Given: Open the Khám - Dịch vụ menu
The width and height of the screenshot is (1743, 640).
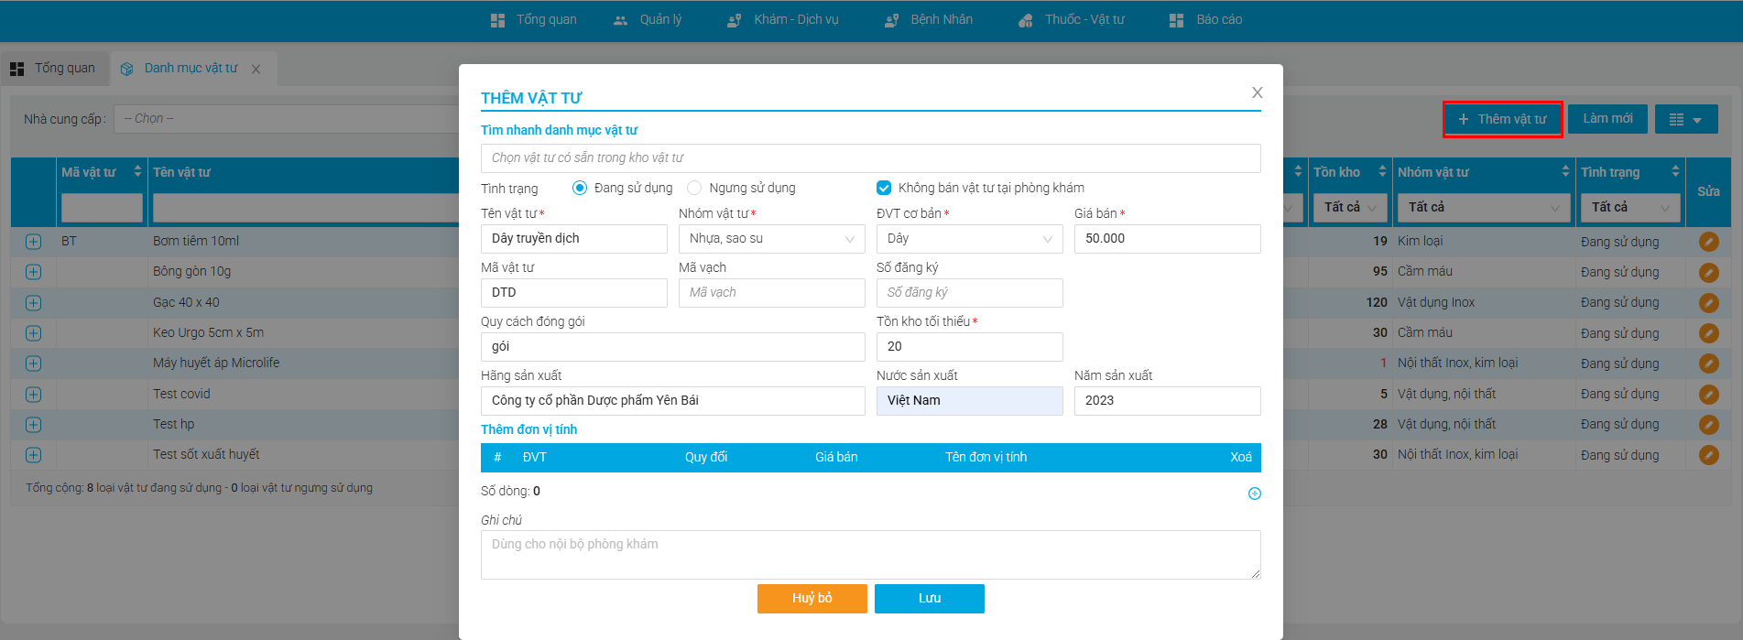Looking at the screenshot, I should pyautogui.click(x=783, y=19).
